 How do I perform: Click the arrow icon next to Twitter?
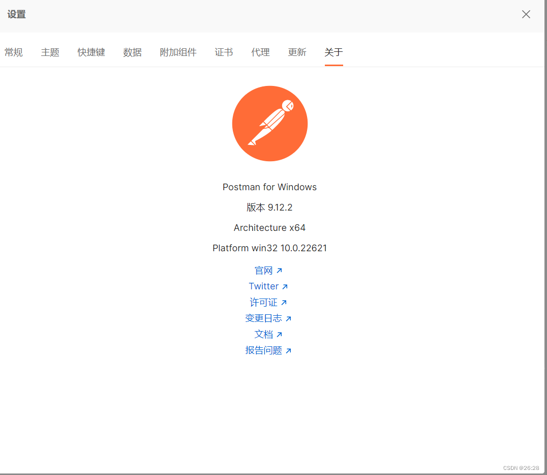coord(286,286)
